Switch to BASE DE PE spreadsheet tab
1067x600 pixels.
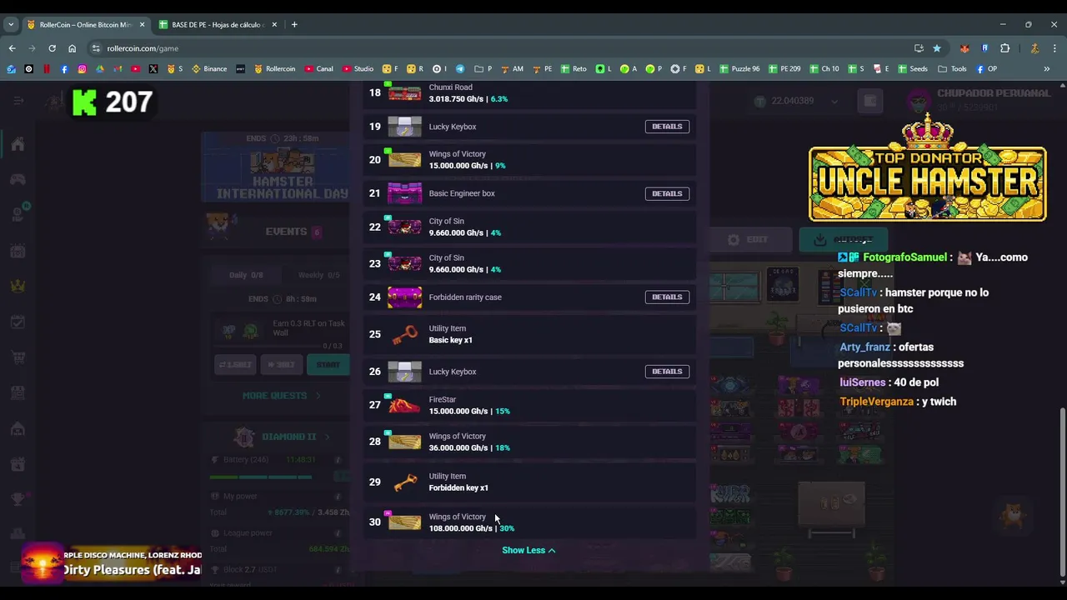(x=217, y=24)
